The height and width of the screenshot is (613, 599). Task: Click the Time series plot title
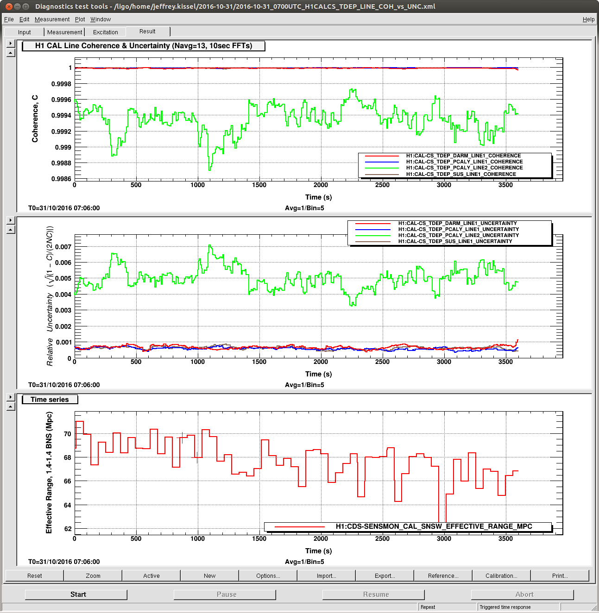pyautogui.click(x=50, y=400)
